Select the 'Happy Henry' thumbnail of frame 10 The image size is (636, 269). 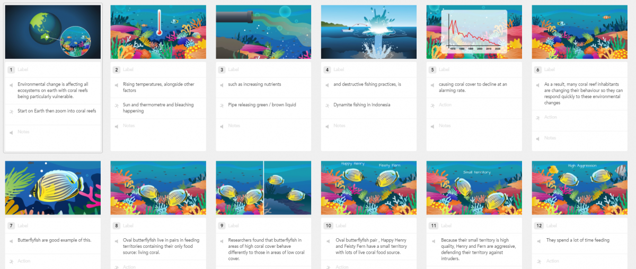point(369,188)
